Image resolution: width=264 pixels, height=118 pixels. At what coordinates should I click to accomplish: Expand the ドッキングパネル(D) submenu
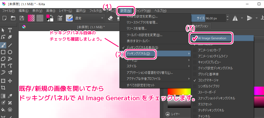(x=155, y=54)
